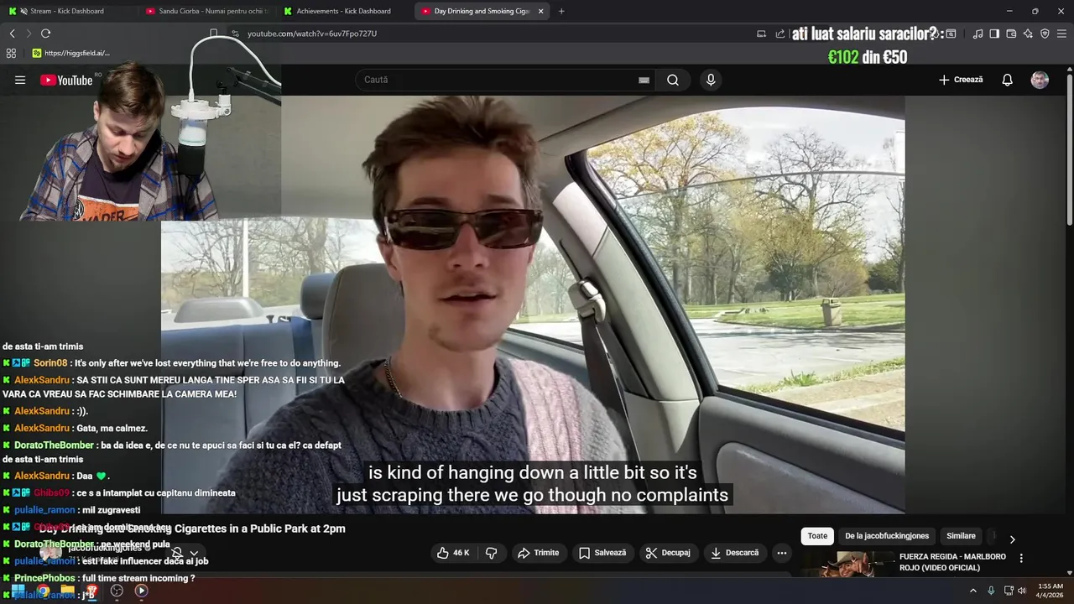The width and height of the screenshot is (1074, 604).
Task: Show hidden tray icons chevron
Action: (x=973, y=591)
